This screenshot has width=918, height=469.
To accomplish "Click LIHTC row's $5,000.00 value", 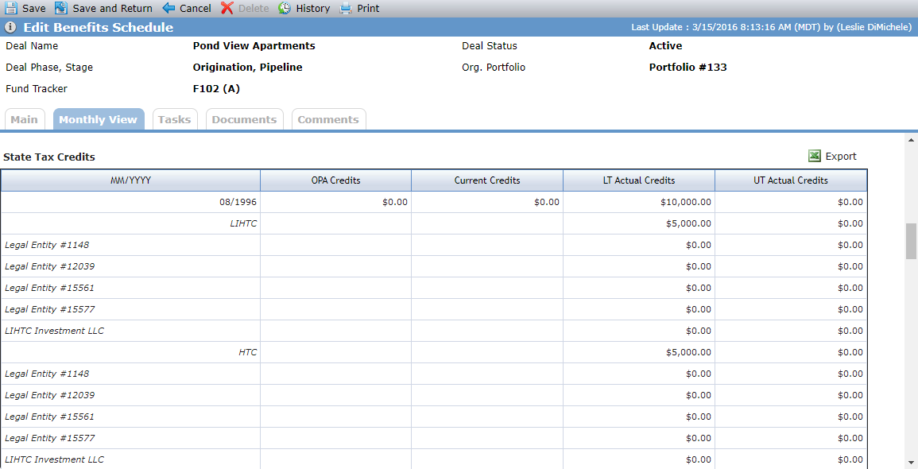I will [688, 223].
